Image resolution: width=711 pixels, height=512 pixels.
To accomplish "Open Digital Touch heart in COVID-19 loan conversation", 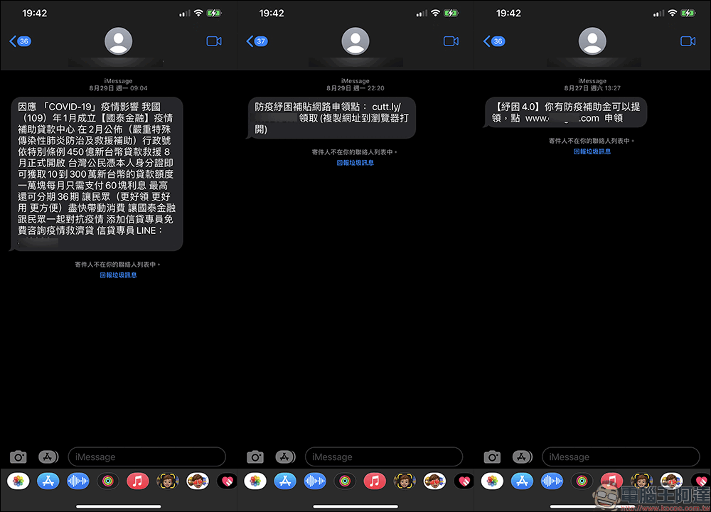I will 227,481.
